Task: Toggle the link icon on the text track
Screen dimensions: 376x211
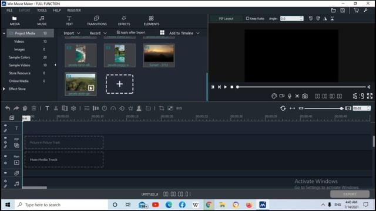Action: pos(5,131)
